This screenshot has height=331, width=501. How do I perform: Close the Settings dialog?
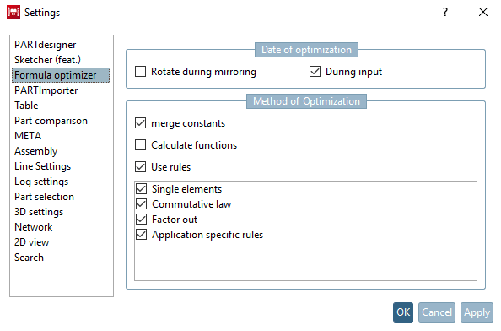[483, 12]
